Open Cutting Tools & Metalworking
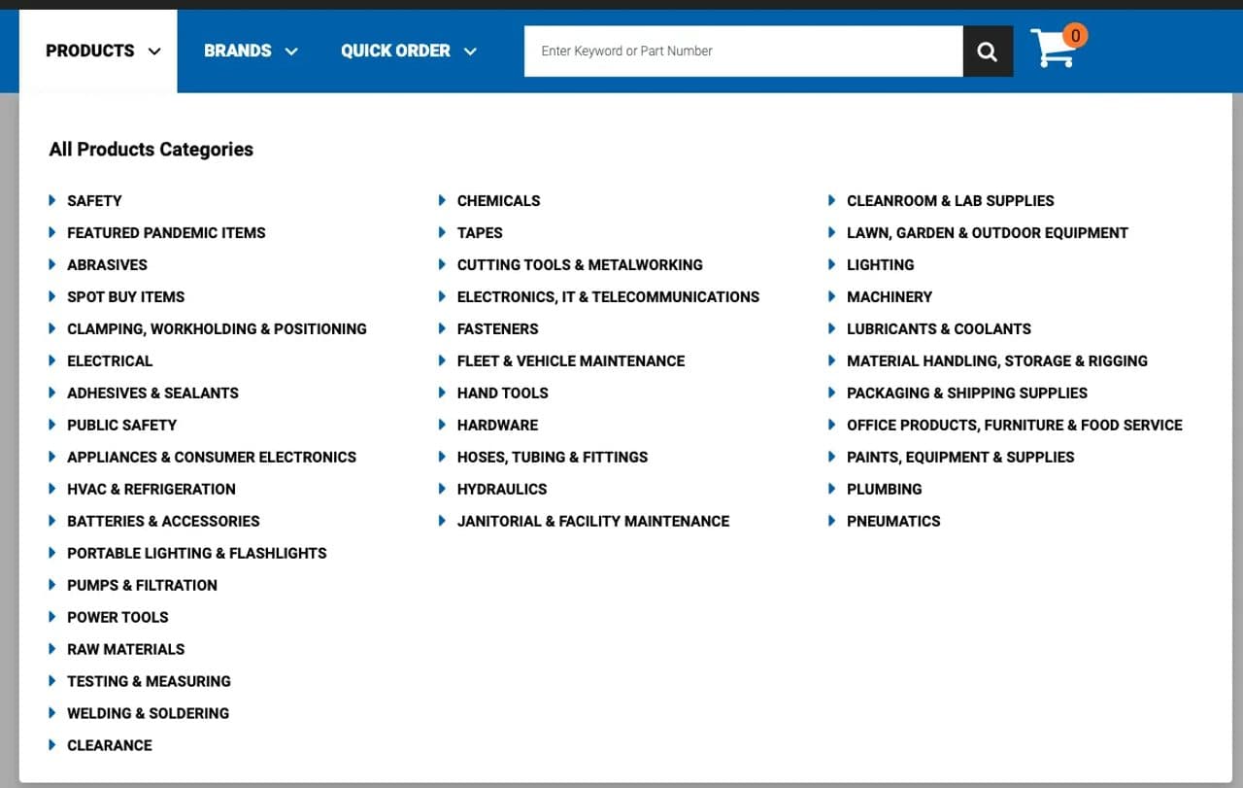The image size is (1243, 788). click(580, 265)
